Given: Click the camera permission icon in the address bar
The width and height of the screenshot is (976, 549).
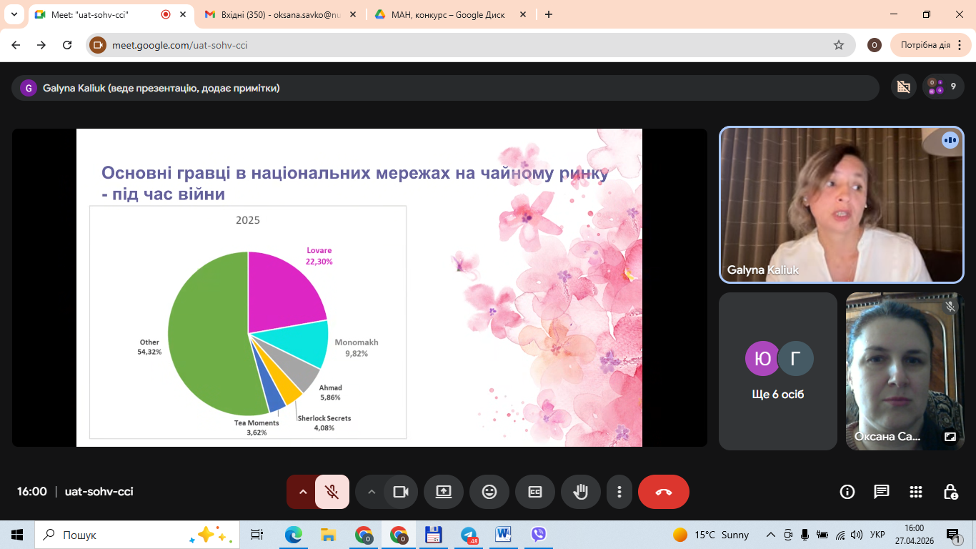Looking at the screenshot, I should click(98, 45).
